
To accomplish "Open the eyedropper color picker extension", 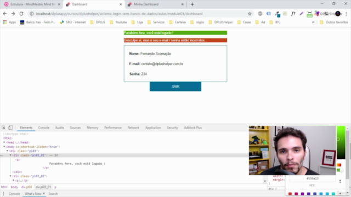I will coord(277,14).
